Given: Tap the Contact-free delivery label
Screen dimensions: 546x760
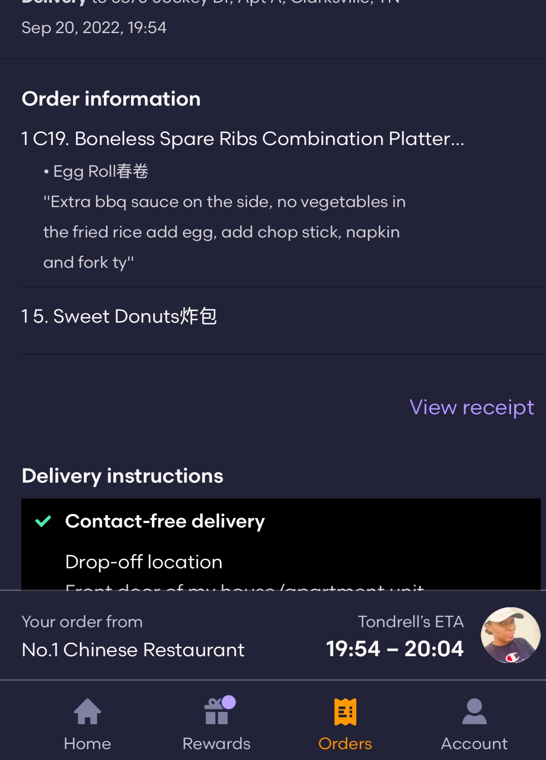Looking at the screenshot, I should click(x=165, y=522).
